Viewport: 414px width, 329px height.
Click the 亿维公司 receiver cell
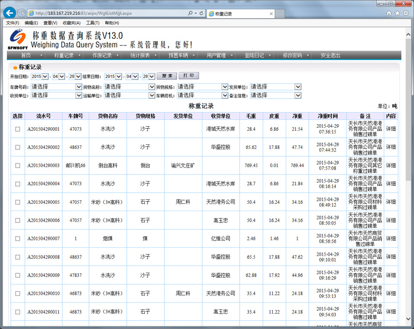coord(221,238)
